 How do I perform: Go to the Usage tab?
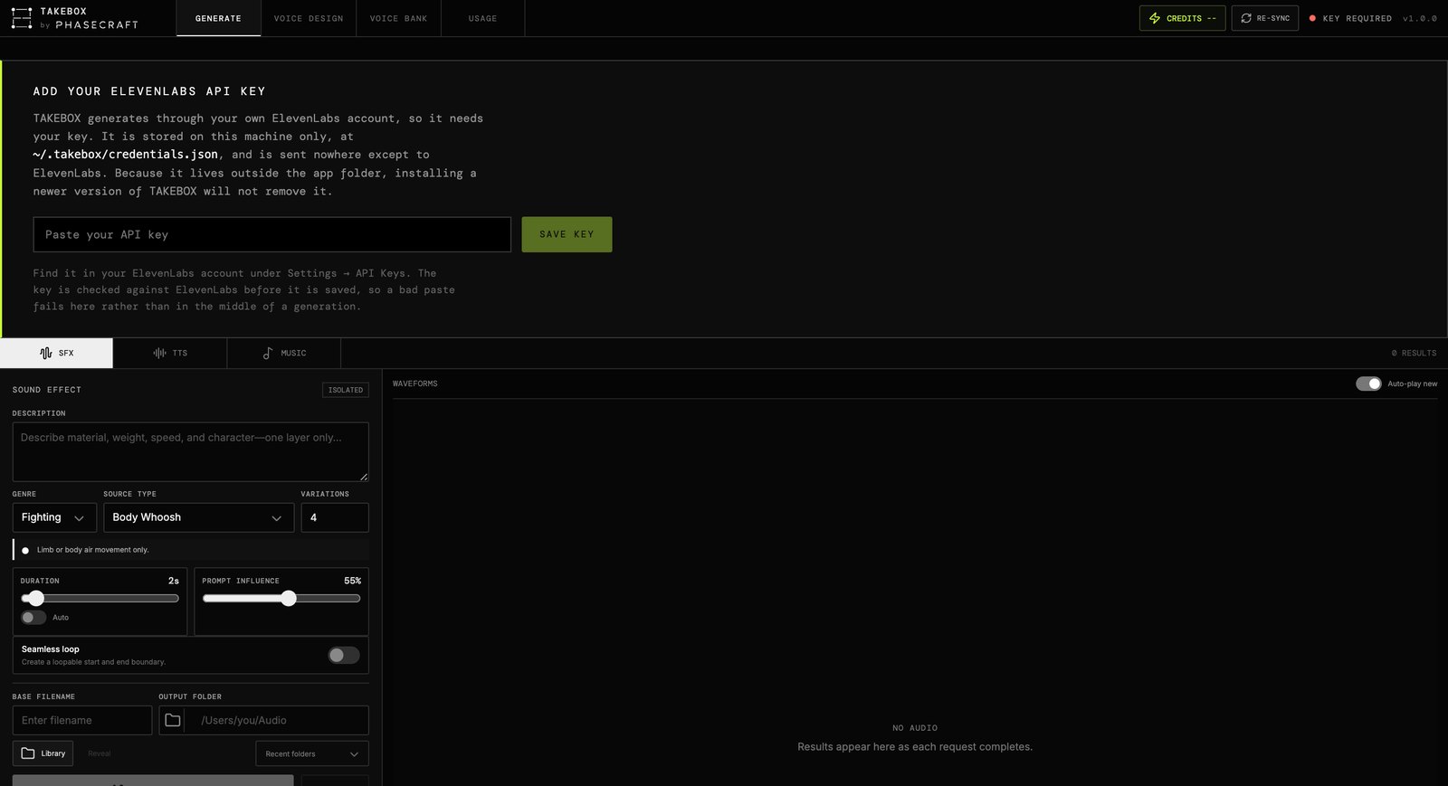482,18
